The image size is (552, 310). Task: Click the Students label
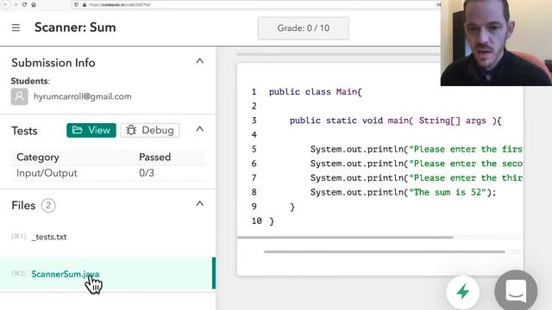tap(30, 81)
